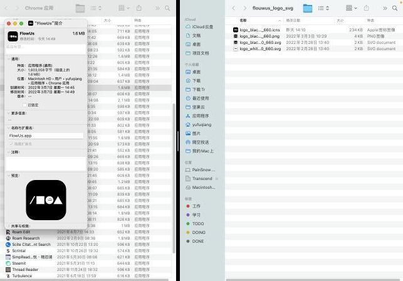Open 我的 Mac 上 in sidebar

point(199,151)
